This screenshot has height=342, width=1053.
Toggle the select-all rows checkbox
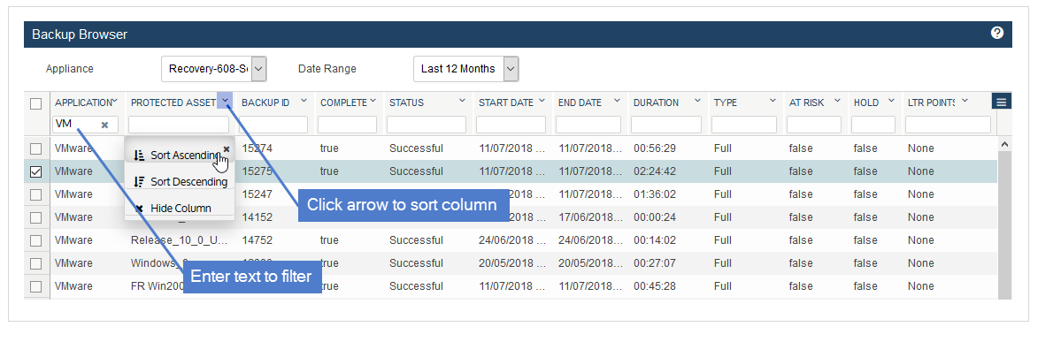coord(36,103)
